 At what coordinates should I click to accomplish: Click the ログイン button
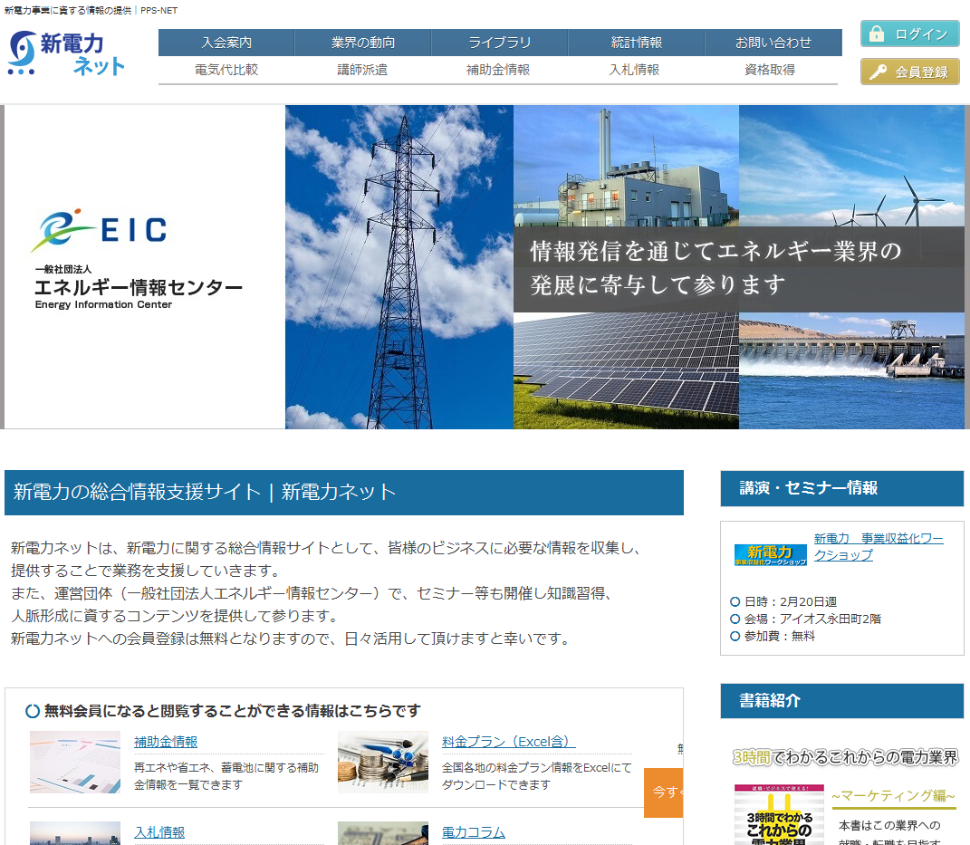pyautogui.click(x=910, y=34)
